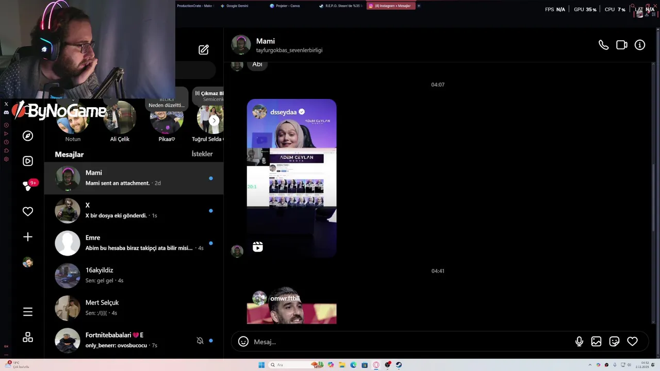Open Discord in Opera sidebar
660x371 pixels.
[x=6, y=112]
